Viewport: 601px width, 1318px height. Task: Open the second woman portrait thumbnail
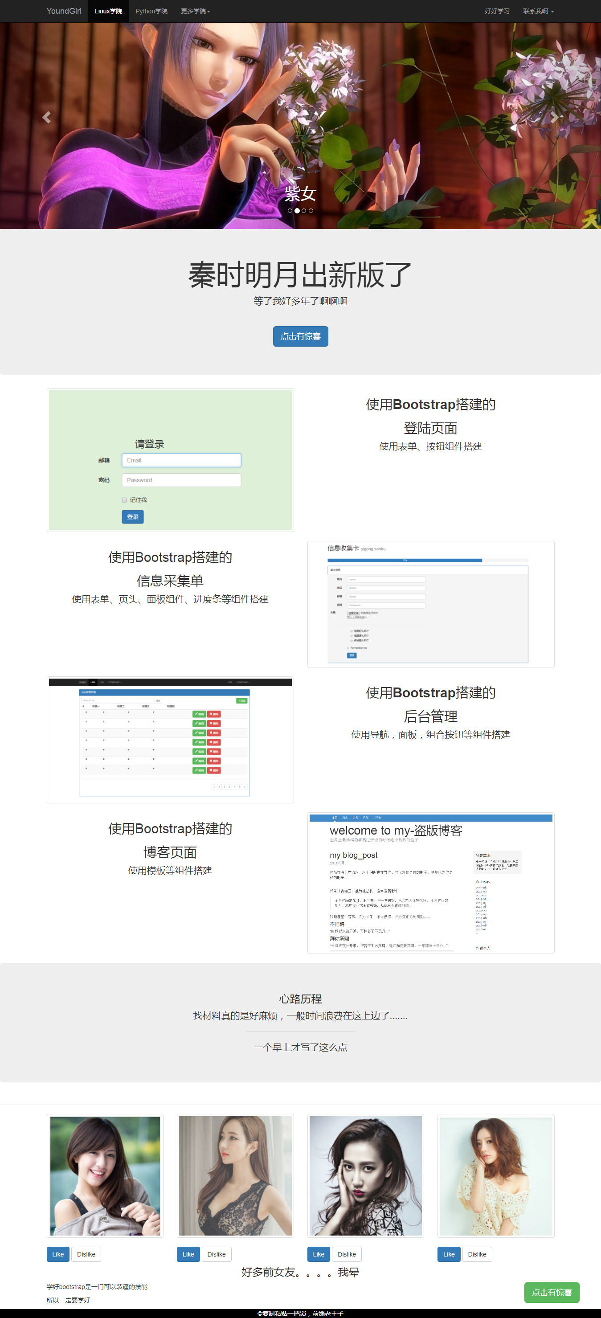[x=235, y=1176]
